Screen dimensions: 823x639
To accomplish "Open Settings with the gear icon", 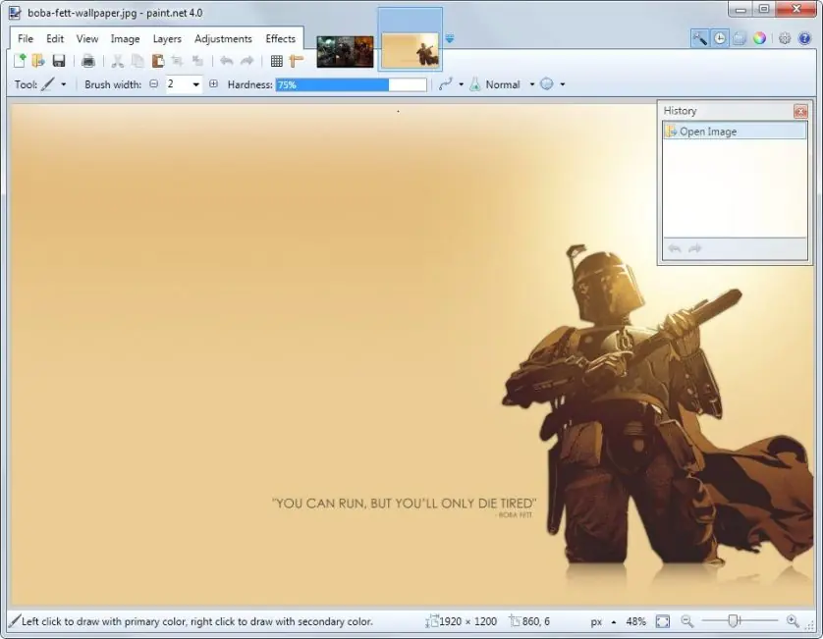I will (x=785, y=38).
